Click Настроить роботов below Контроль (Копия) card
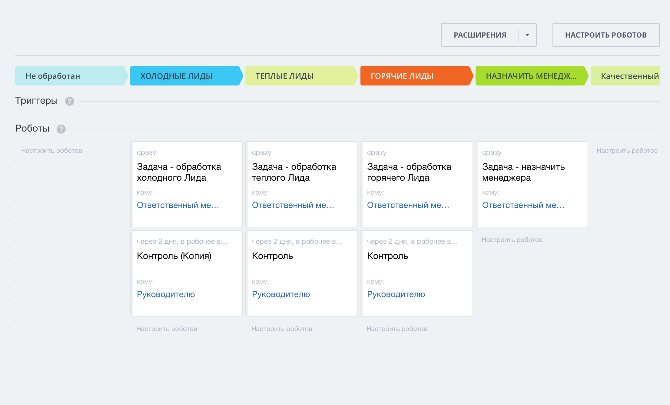The image size is (670, 405). click(x=167, y=329)
